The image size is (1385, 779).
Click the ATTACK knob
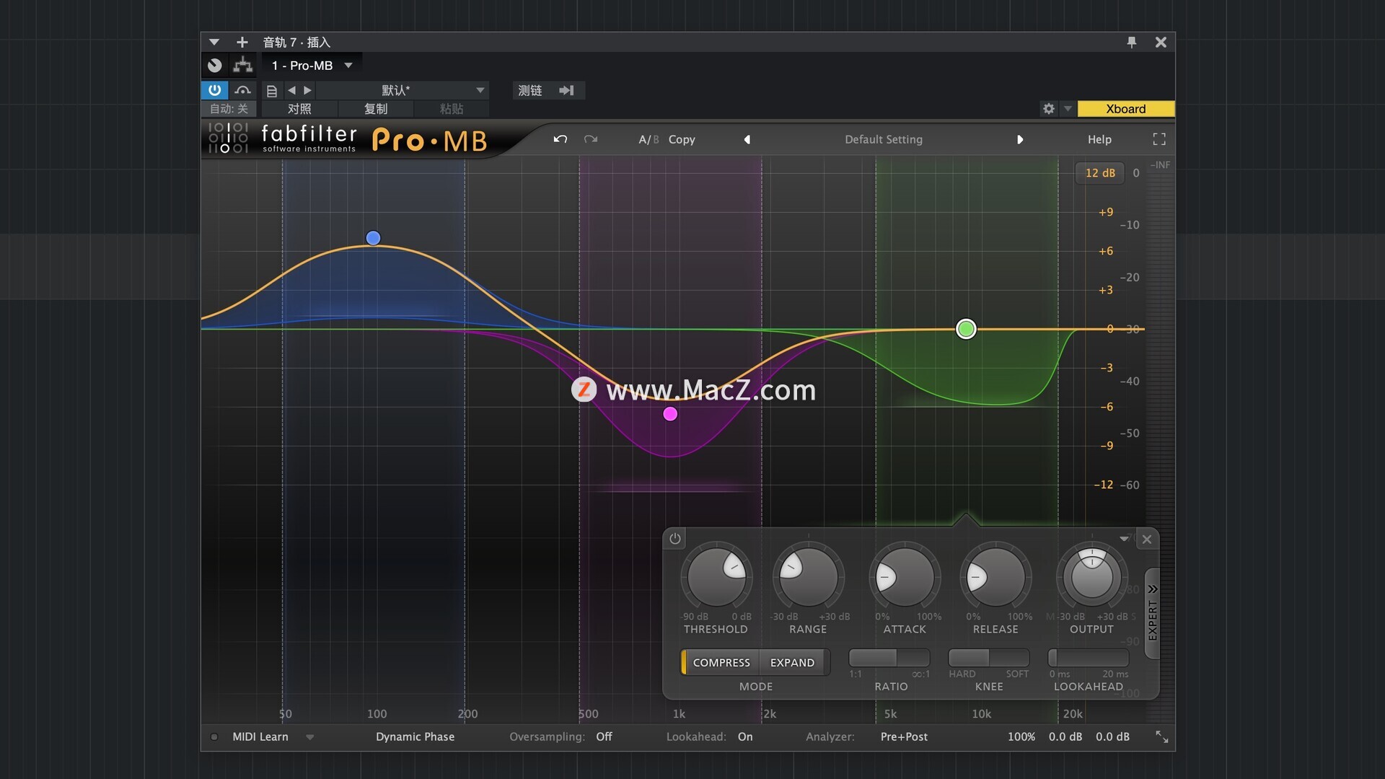pyautogui.click(x=905, y=577)
